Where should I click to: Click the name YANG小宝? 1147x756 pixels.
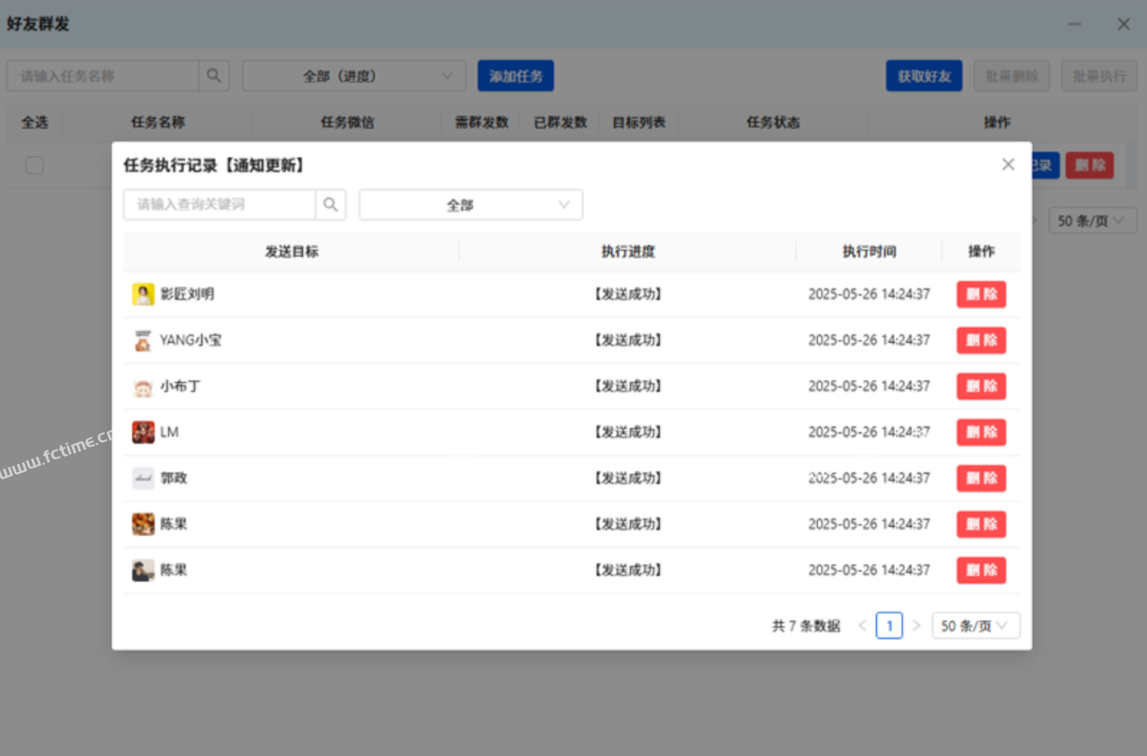tap(191, 340)
